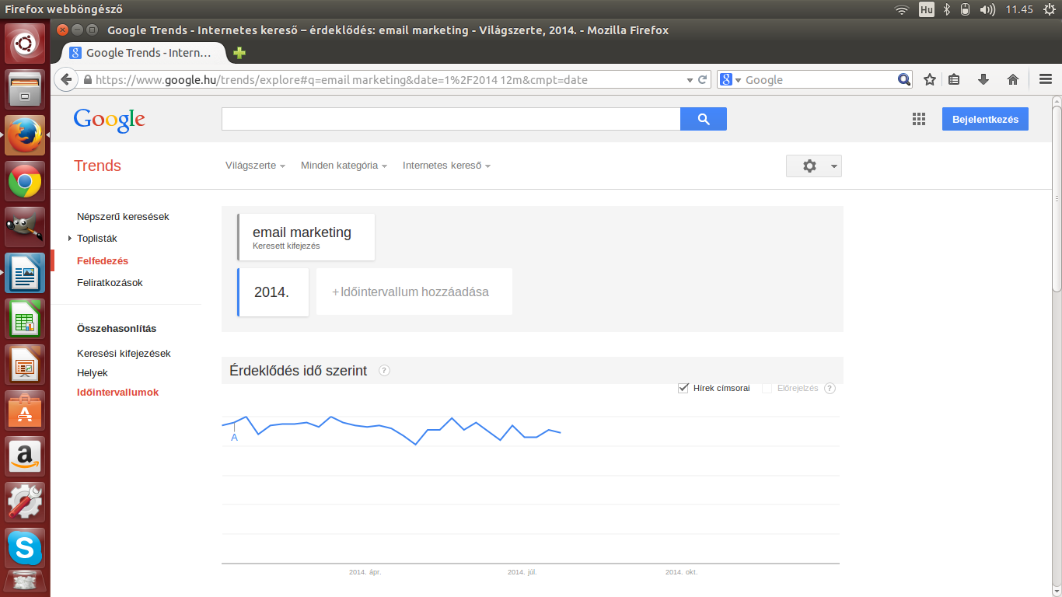Click the Google logo

pos(110,120)
